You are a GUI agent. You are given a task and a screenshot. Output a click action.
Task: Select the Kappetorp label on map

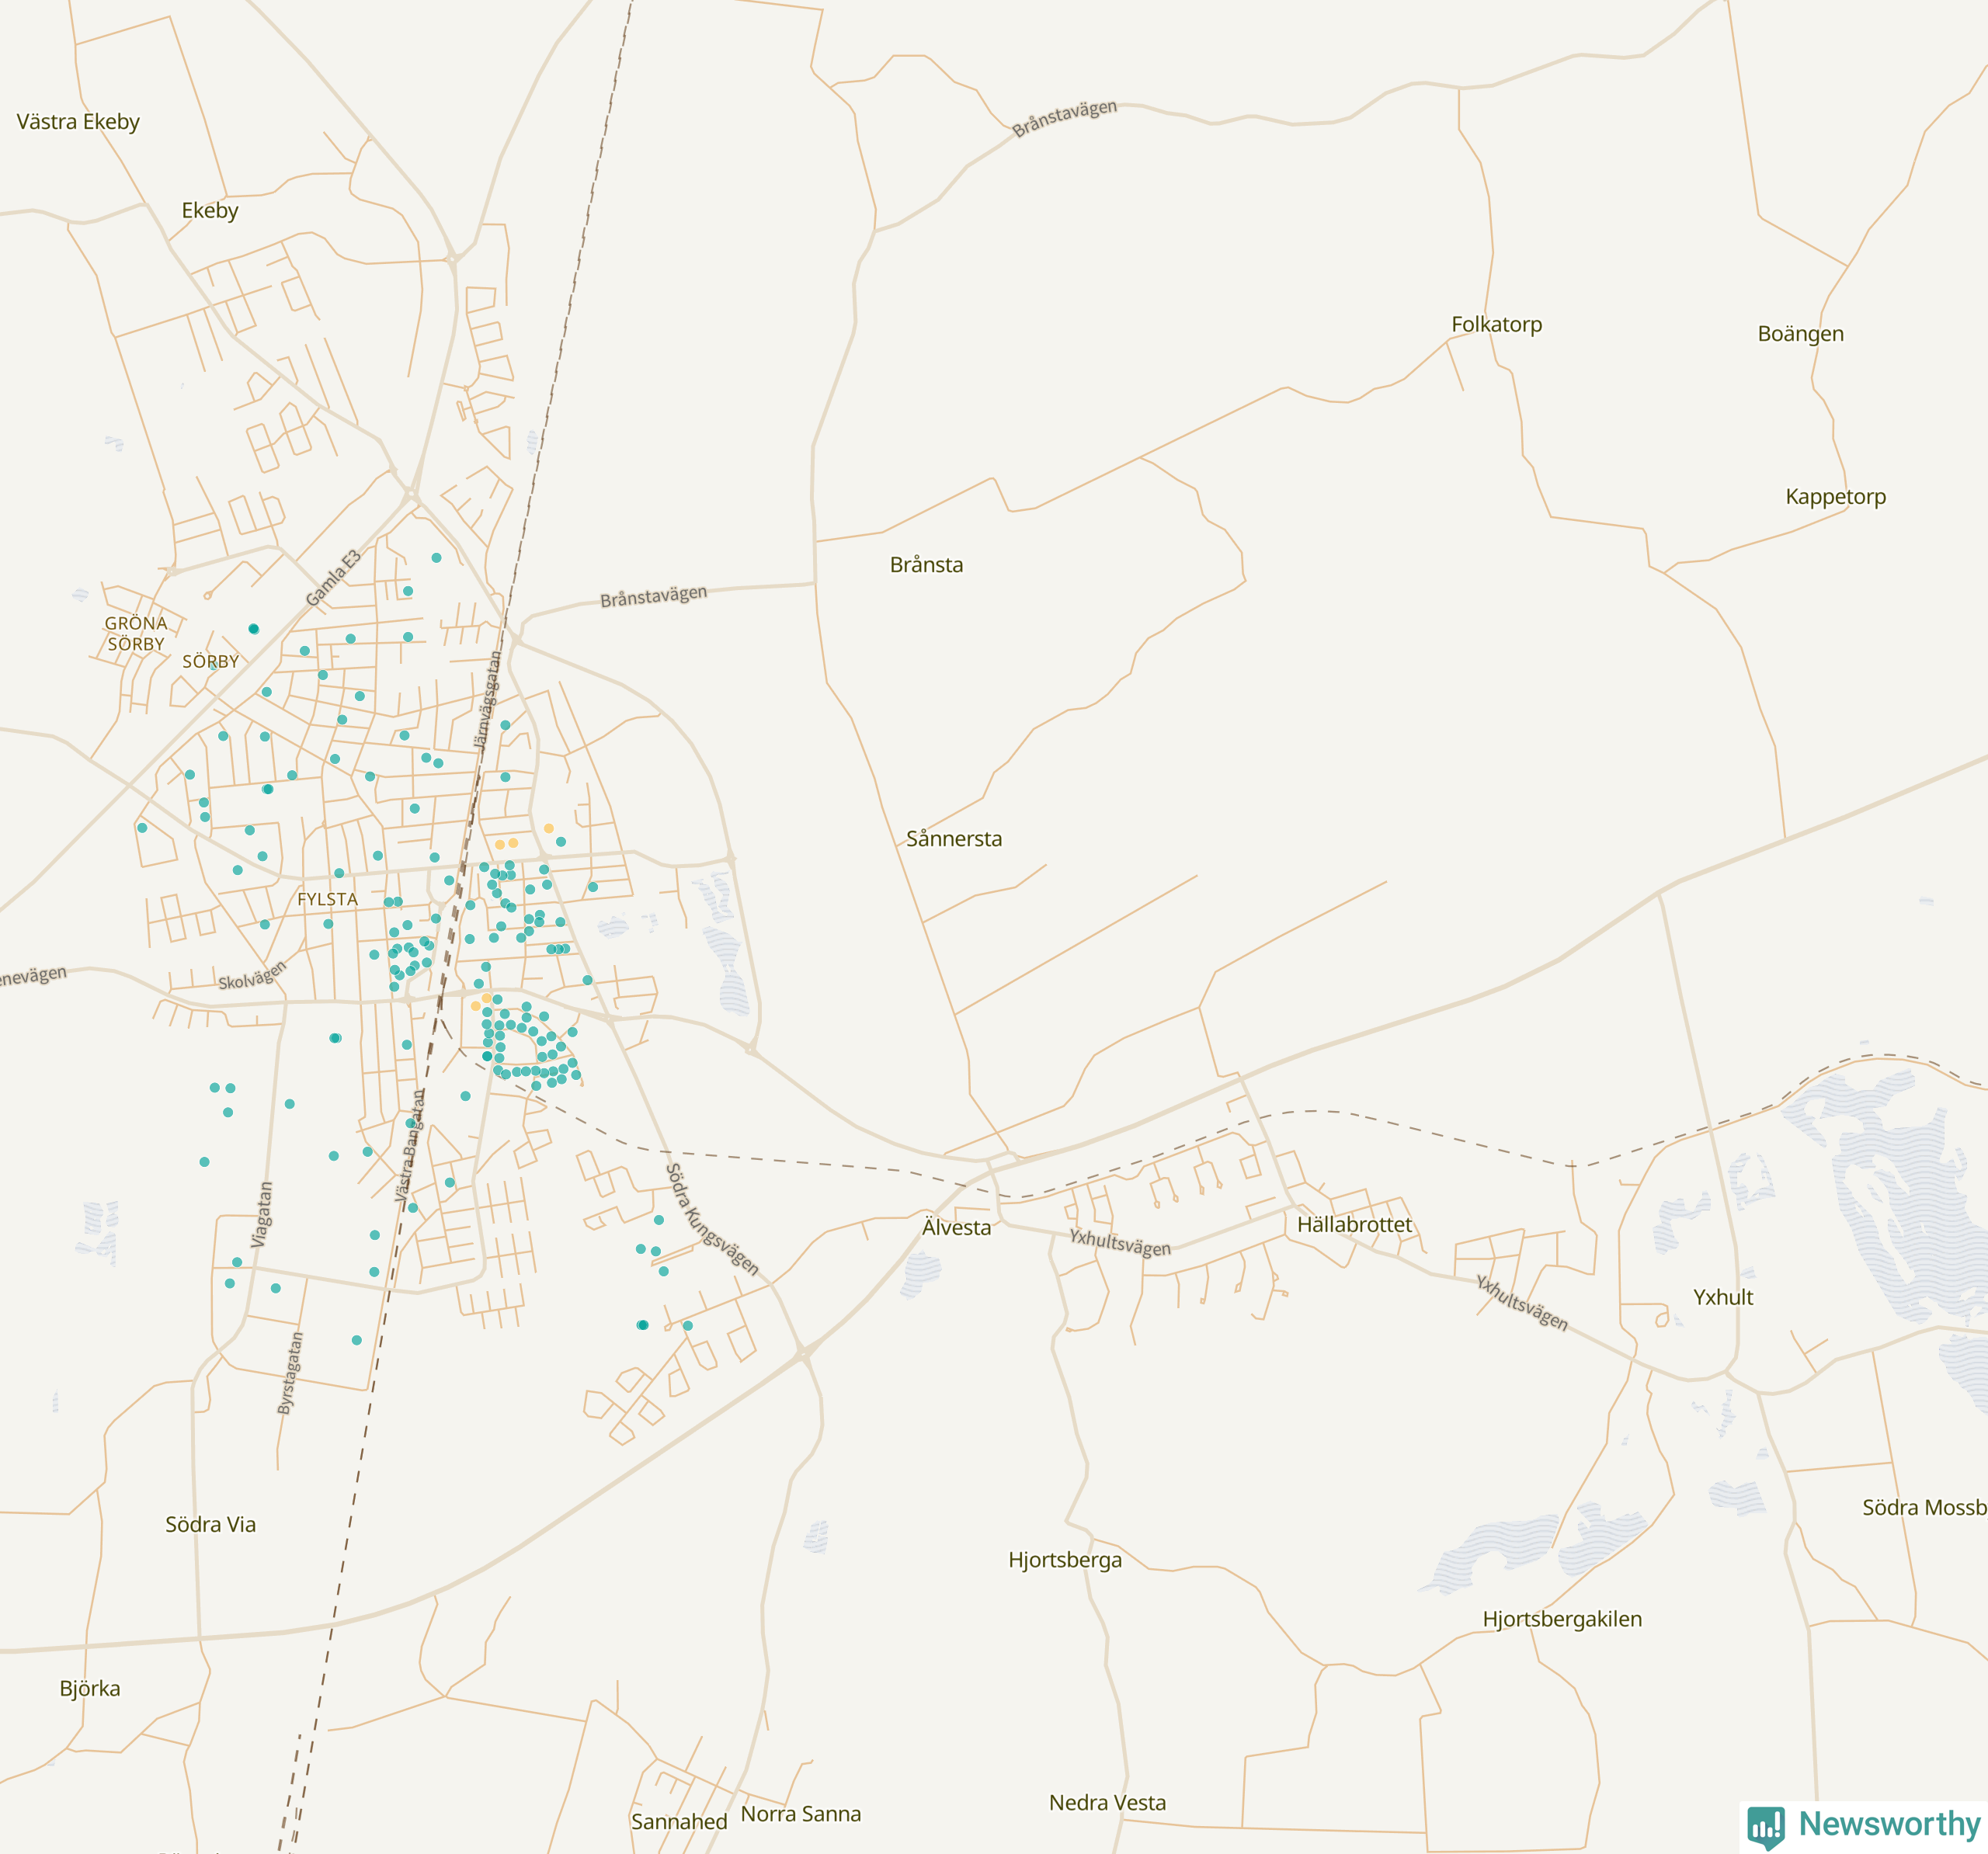coord(1835,497)
